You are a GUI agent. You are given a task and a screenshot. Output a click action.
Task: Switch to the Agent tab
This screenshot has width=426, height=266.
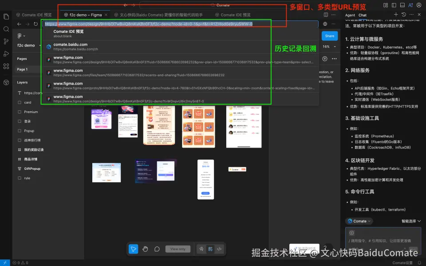350,15
